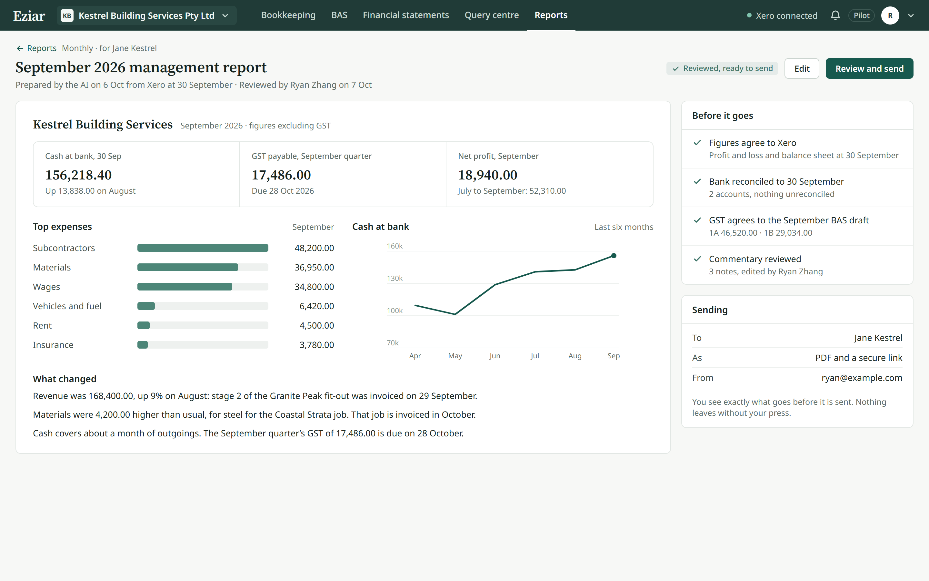Screen dimensions: 929x581
Task: Click the R user avatar
Action: click(890, 16)
